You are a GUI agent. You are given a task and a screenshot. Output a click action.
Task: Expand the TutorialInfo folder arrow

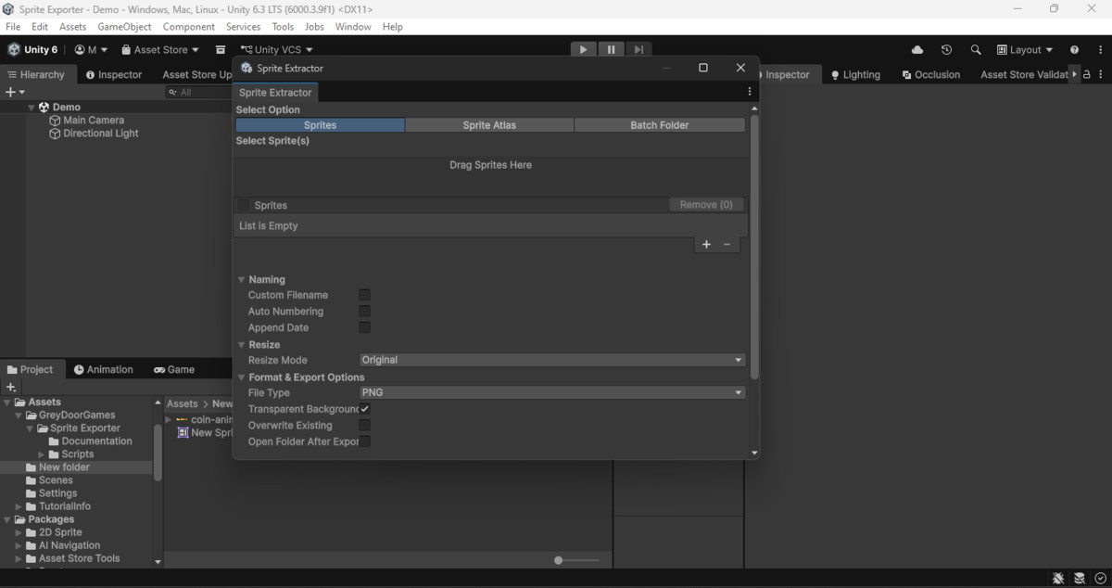point(19,506)
